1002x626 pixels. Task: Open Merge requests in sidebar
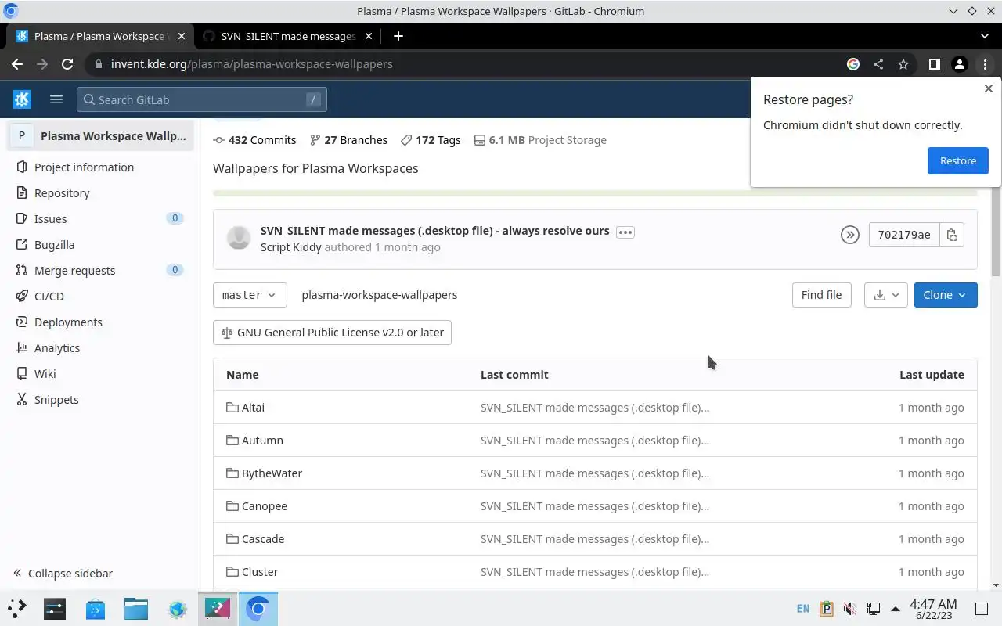tap(99, 270)
